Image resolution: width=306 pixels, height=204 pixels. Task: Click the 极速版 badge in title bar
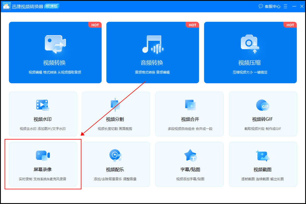pyautogui.click(x=52, y=6)
